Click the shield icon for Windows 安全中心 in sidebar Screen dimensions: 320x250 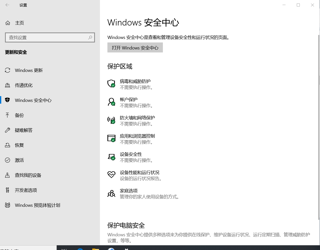click(7, 100)
